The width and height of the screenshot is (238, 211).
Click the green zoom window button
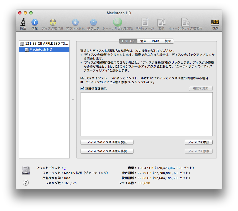click(31, 13)
